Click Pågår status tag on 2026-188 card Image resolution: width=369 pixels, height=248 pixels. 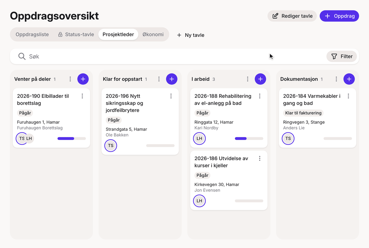coord(202,113)
